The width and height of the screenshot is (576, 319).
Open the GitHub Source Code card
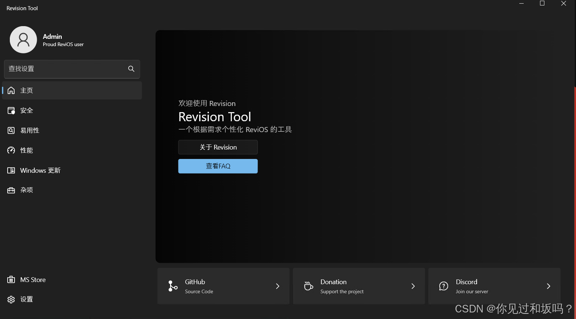pos(223,286)
